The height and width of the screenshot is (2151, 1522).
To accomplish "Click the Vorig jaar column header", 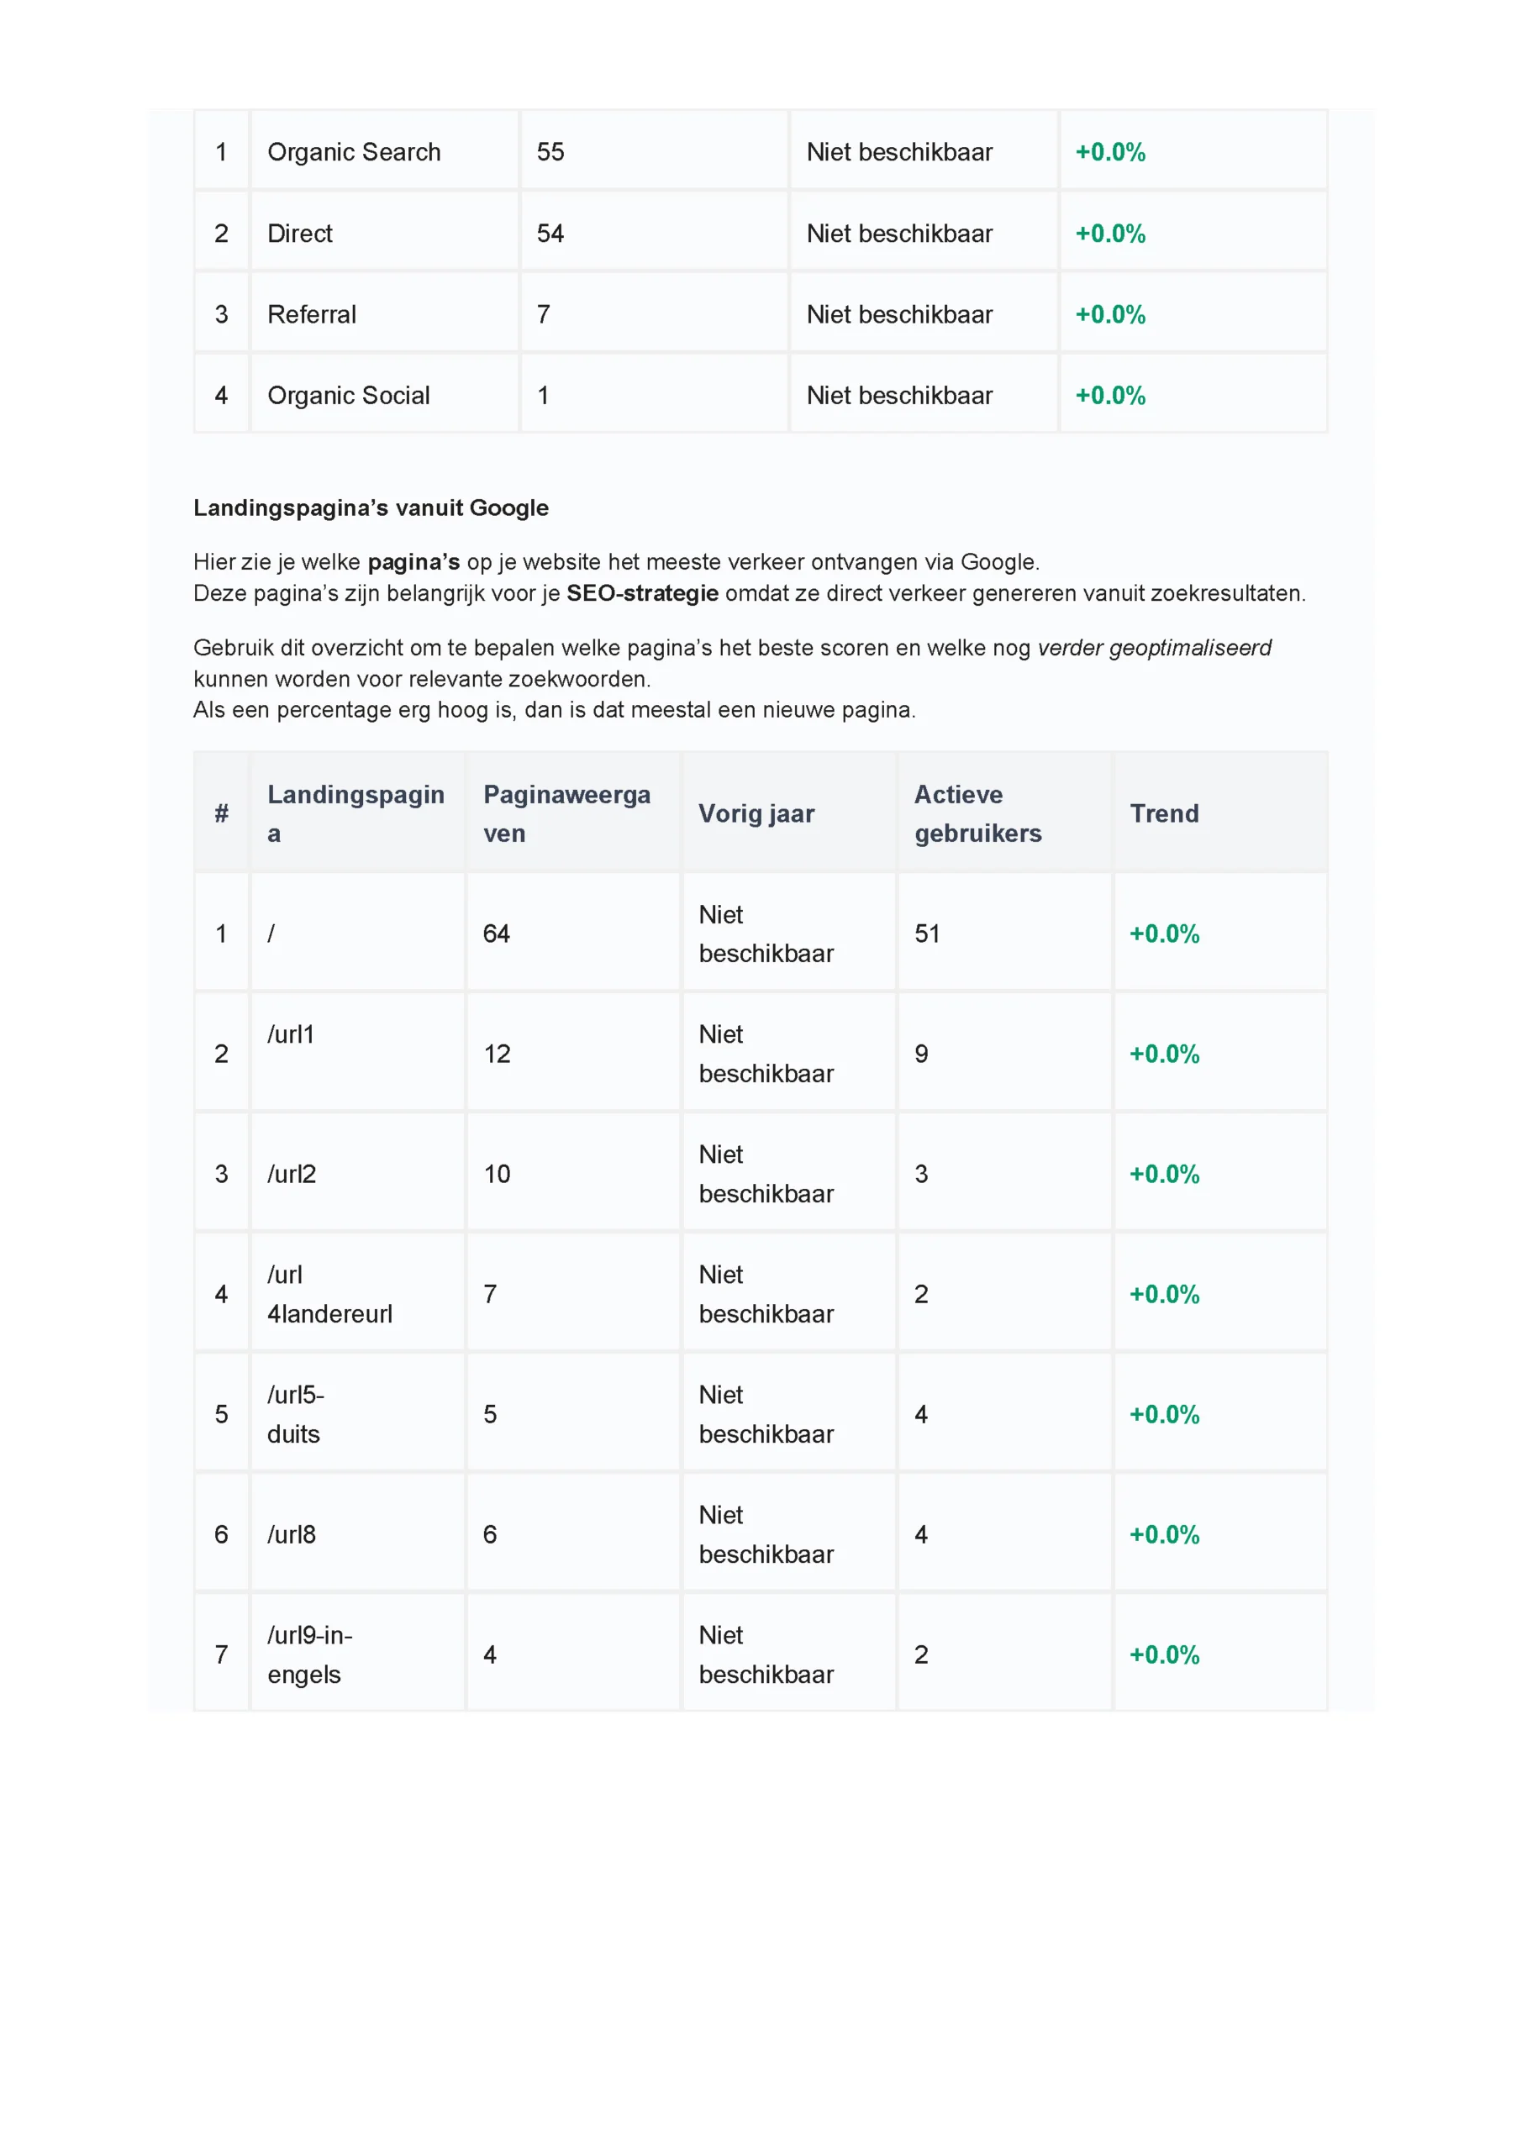I will click(756, 813).
